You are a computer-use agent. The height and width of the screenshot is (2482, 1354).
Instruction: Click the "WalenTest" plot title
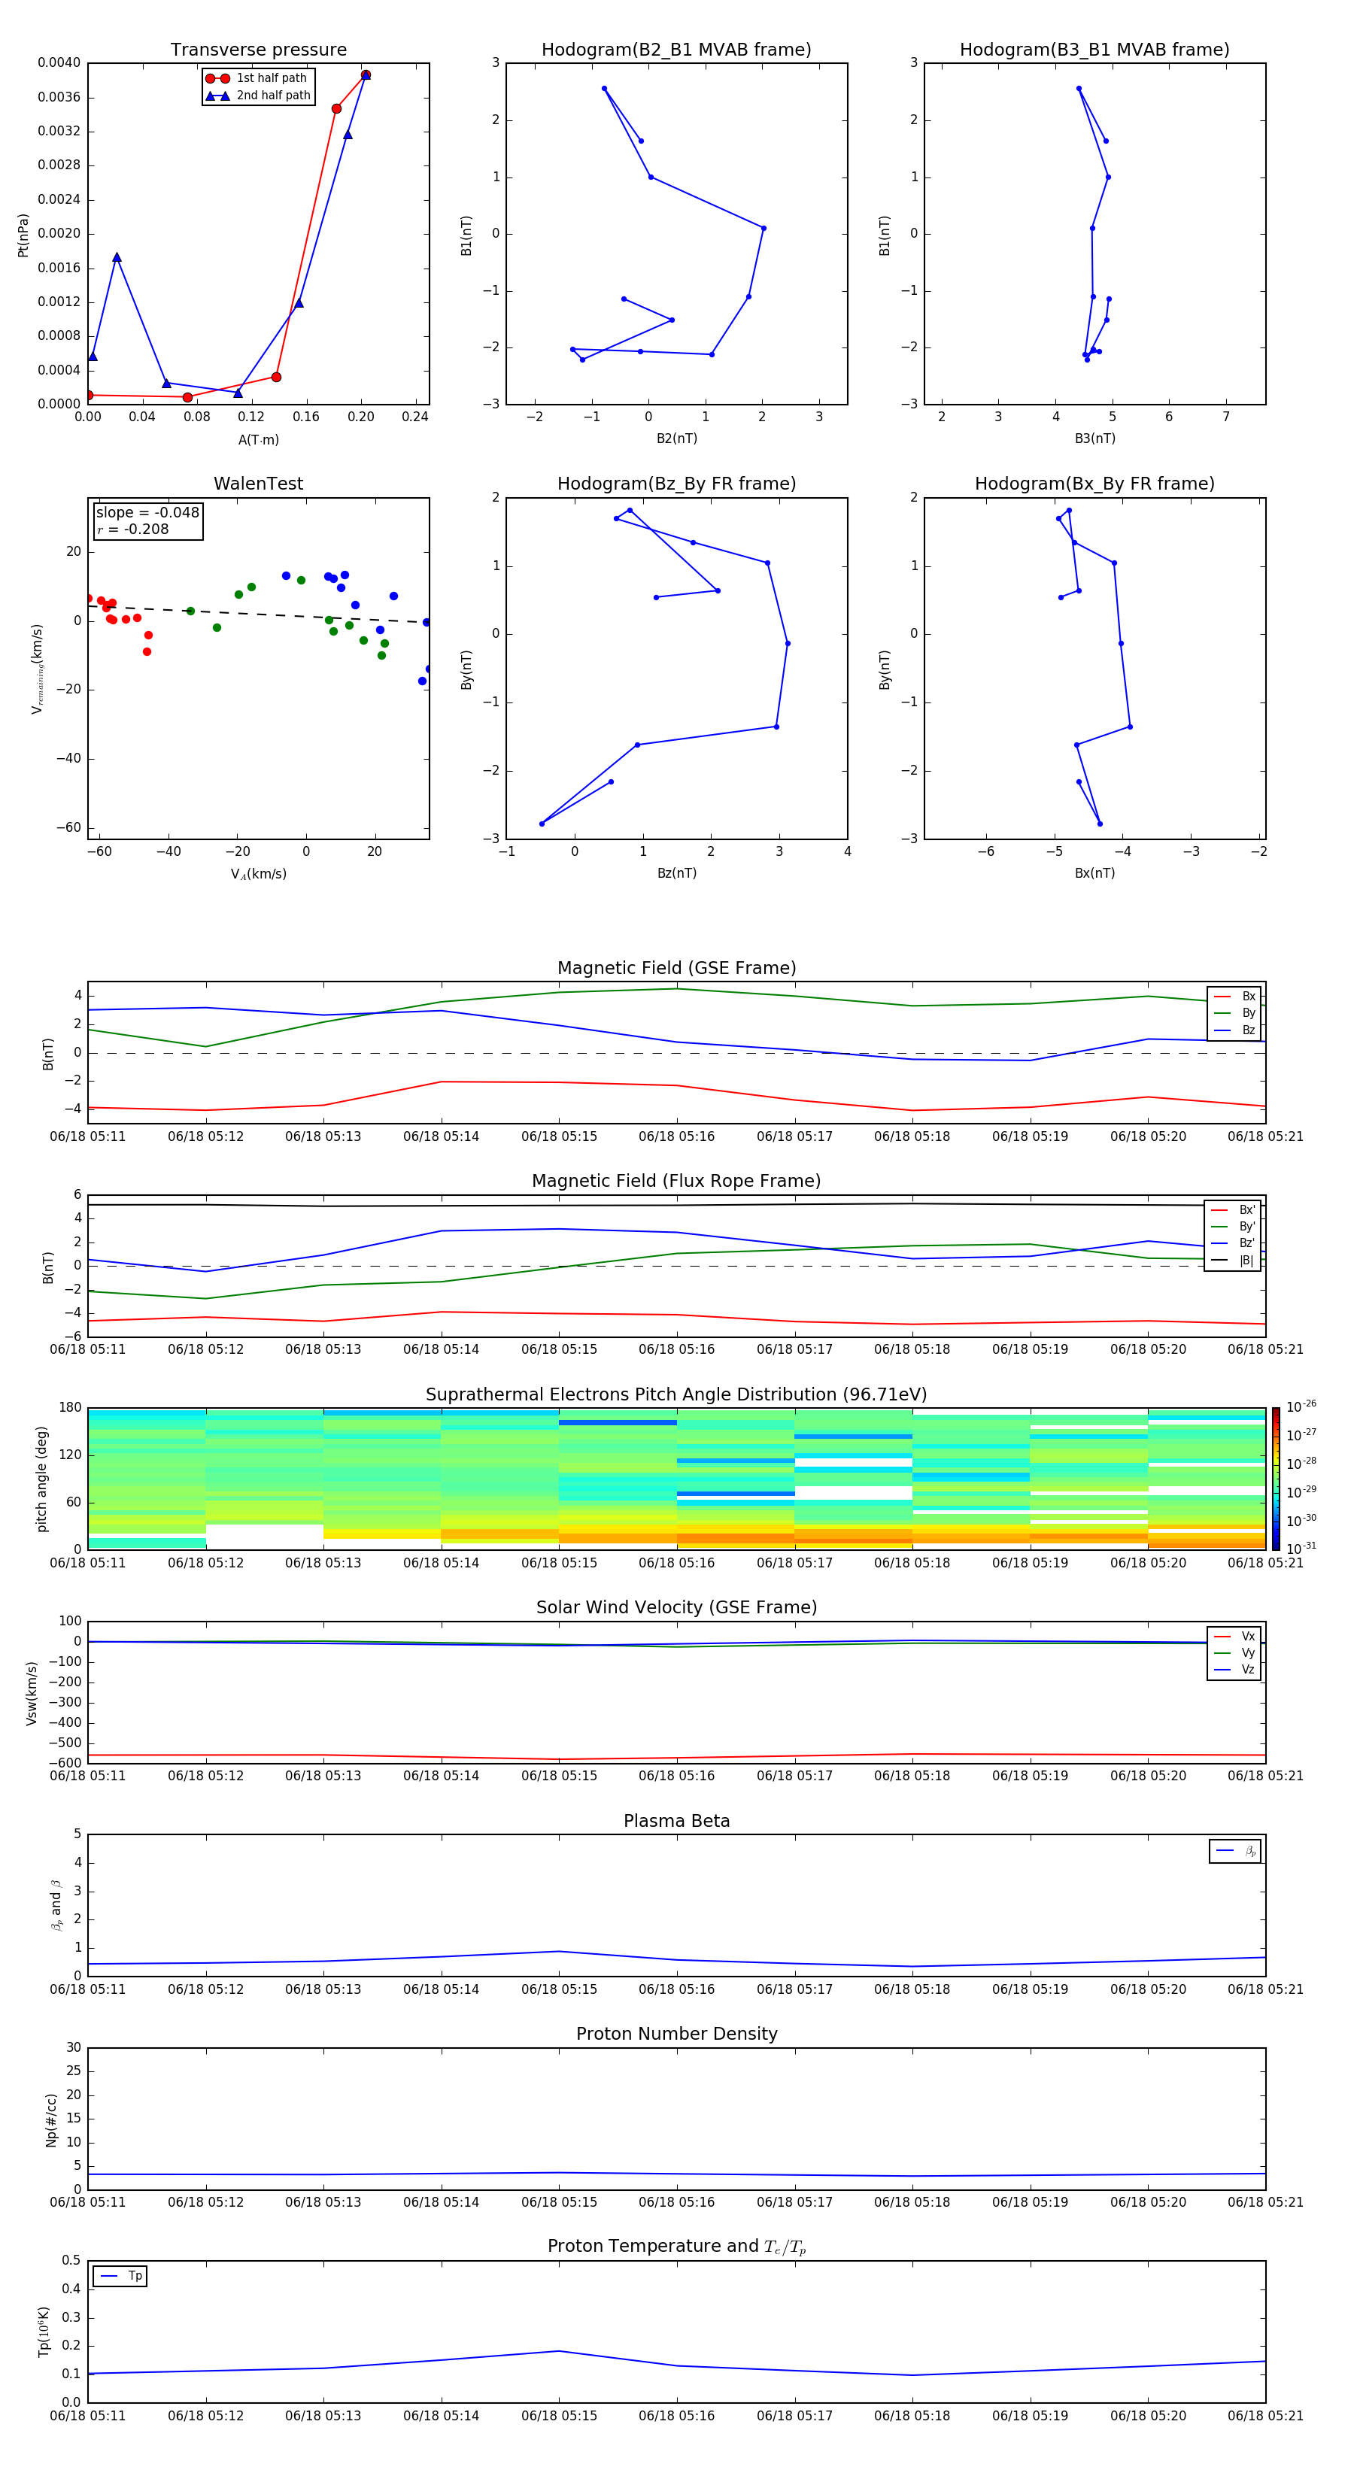pos(258,484)
